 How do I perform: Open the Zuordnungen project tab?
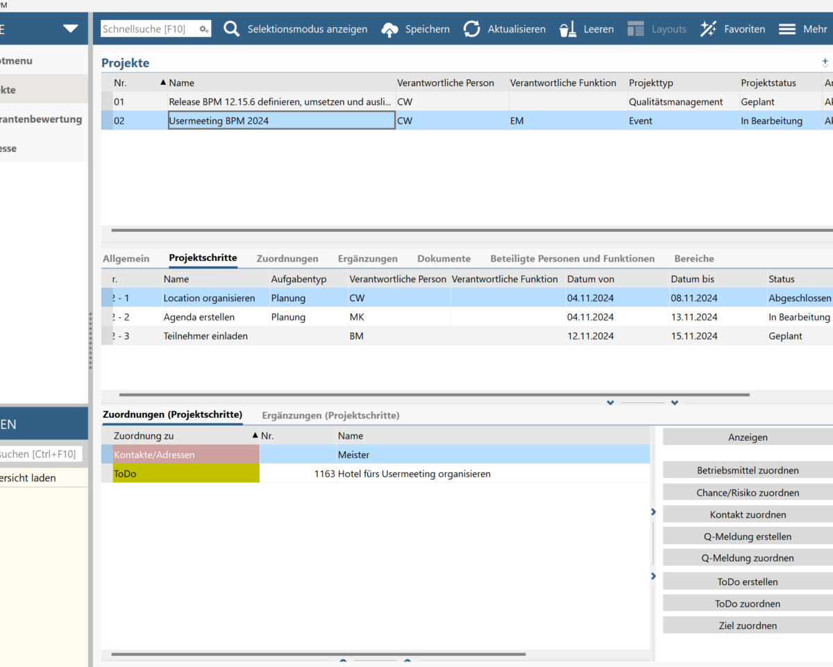coord(287,259)
